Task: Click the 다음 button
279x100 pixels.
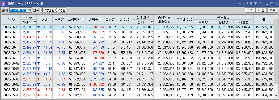Action: click(x=261, y=10)
